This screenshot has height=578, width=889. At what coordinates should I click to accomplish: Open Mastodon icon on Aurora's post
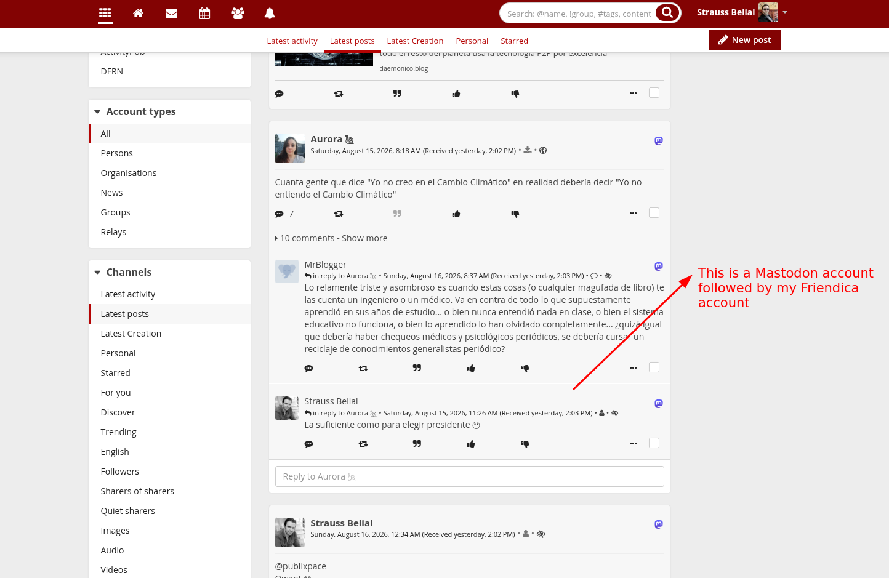(659, 141)
